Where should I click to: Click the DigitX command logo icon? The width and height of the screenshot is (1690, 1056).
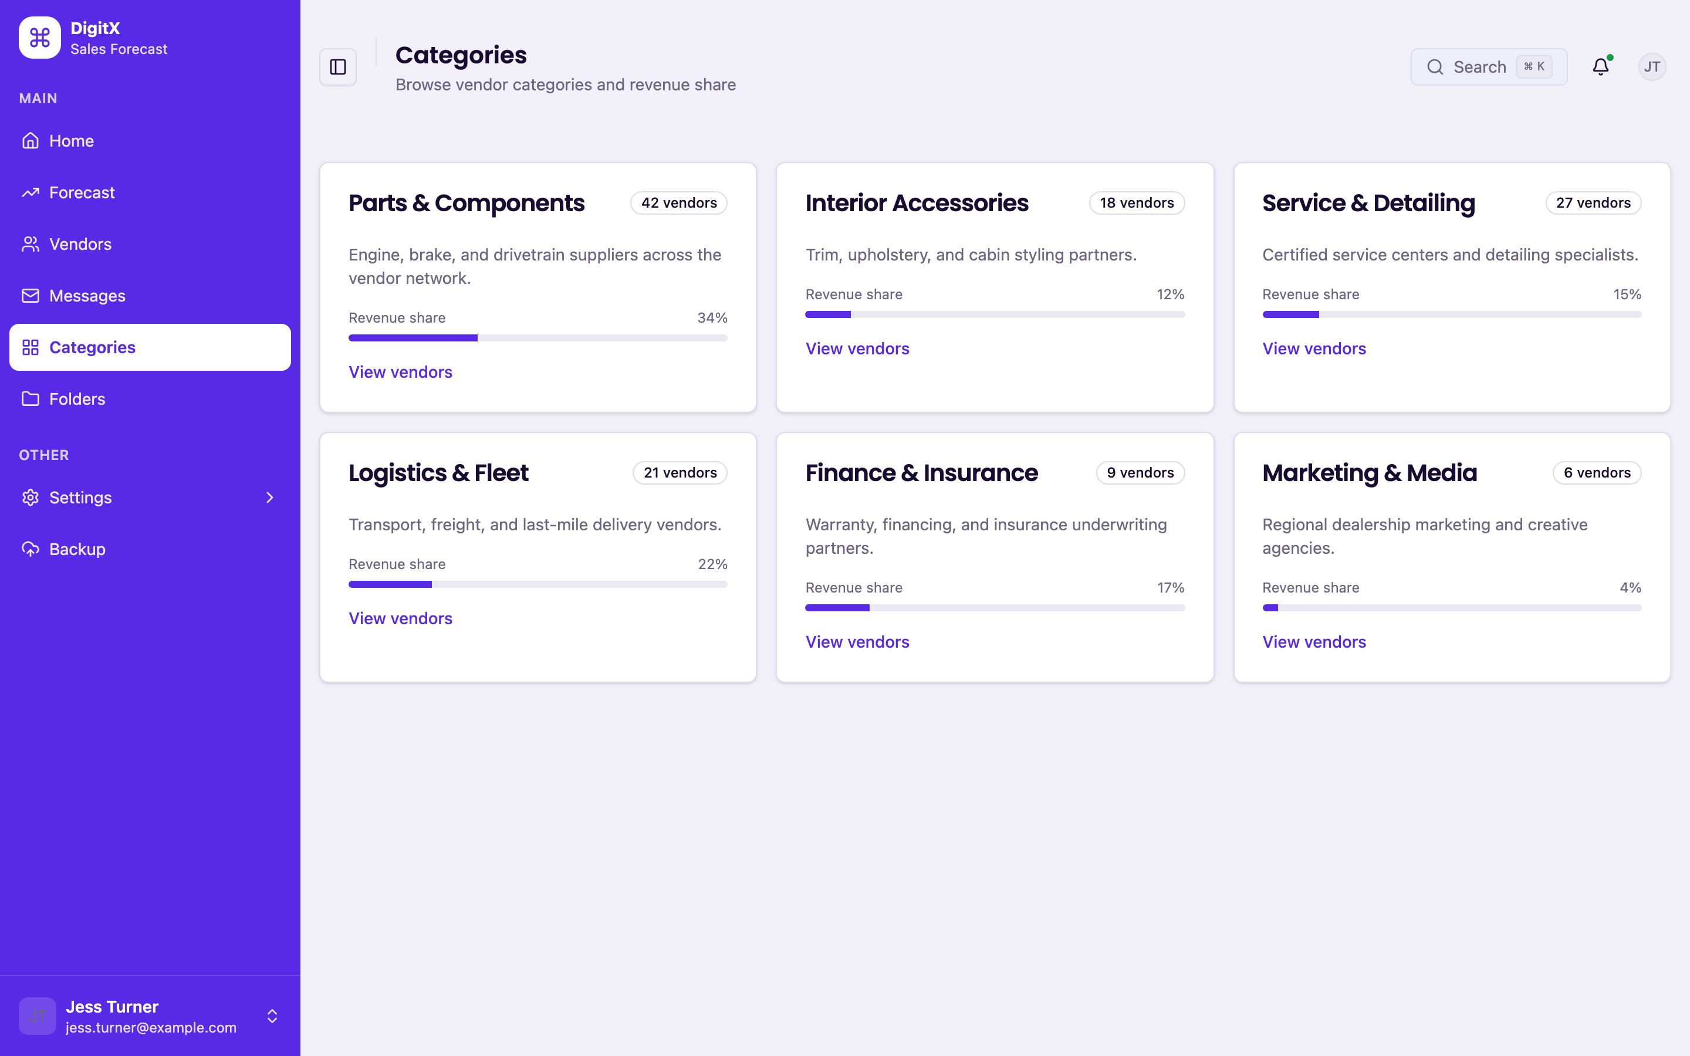(40, 38)
